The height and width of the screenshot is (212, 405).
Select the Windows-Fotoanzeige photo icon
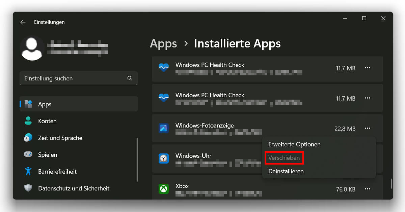163,128
